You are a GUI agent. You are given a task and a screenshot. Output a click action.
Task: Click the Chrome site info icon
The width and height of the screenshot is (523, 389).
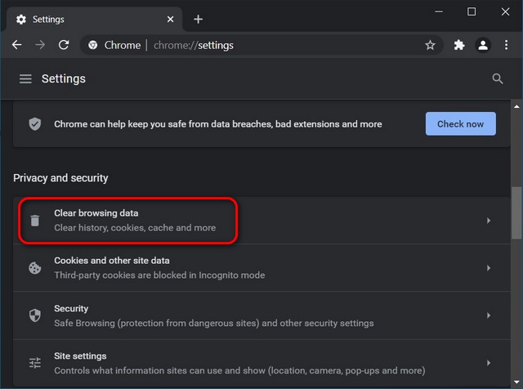[92, 45]
